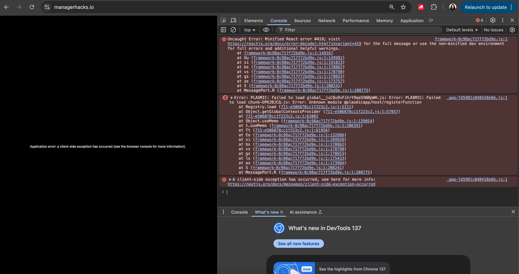The height and width of the screenshot is (274, 519).
Task: Click See all new features button
Action: [x=298, y=243]
